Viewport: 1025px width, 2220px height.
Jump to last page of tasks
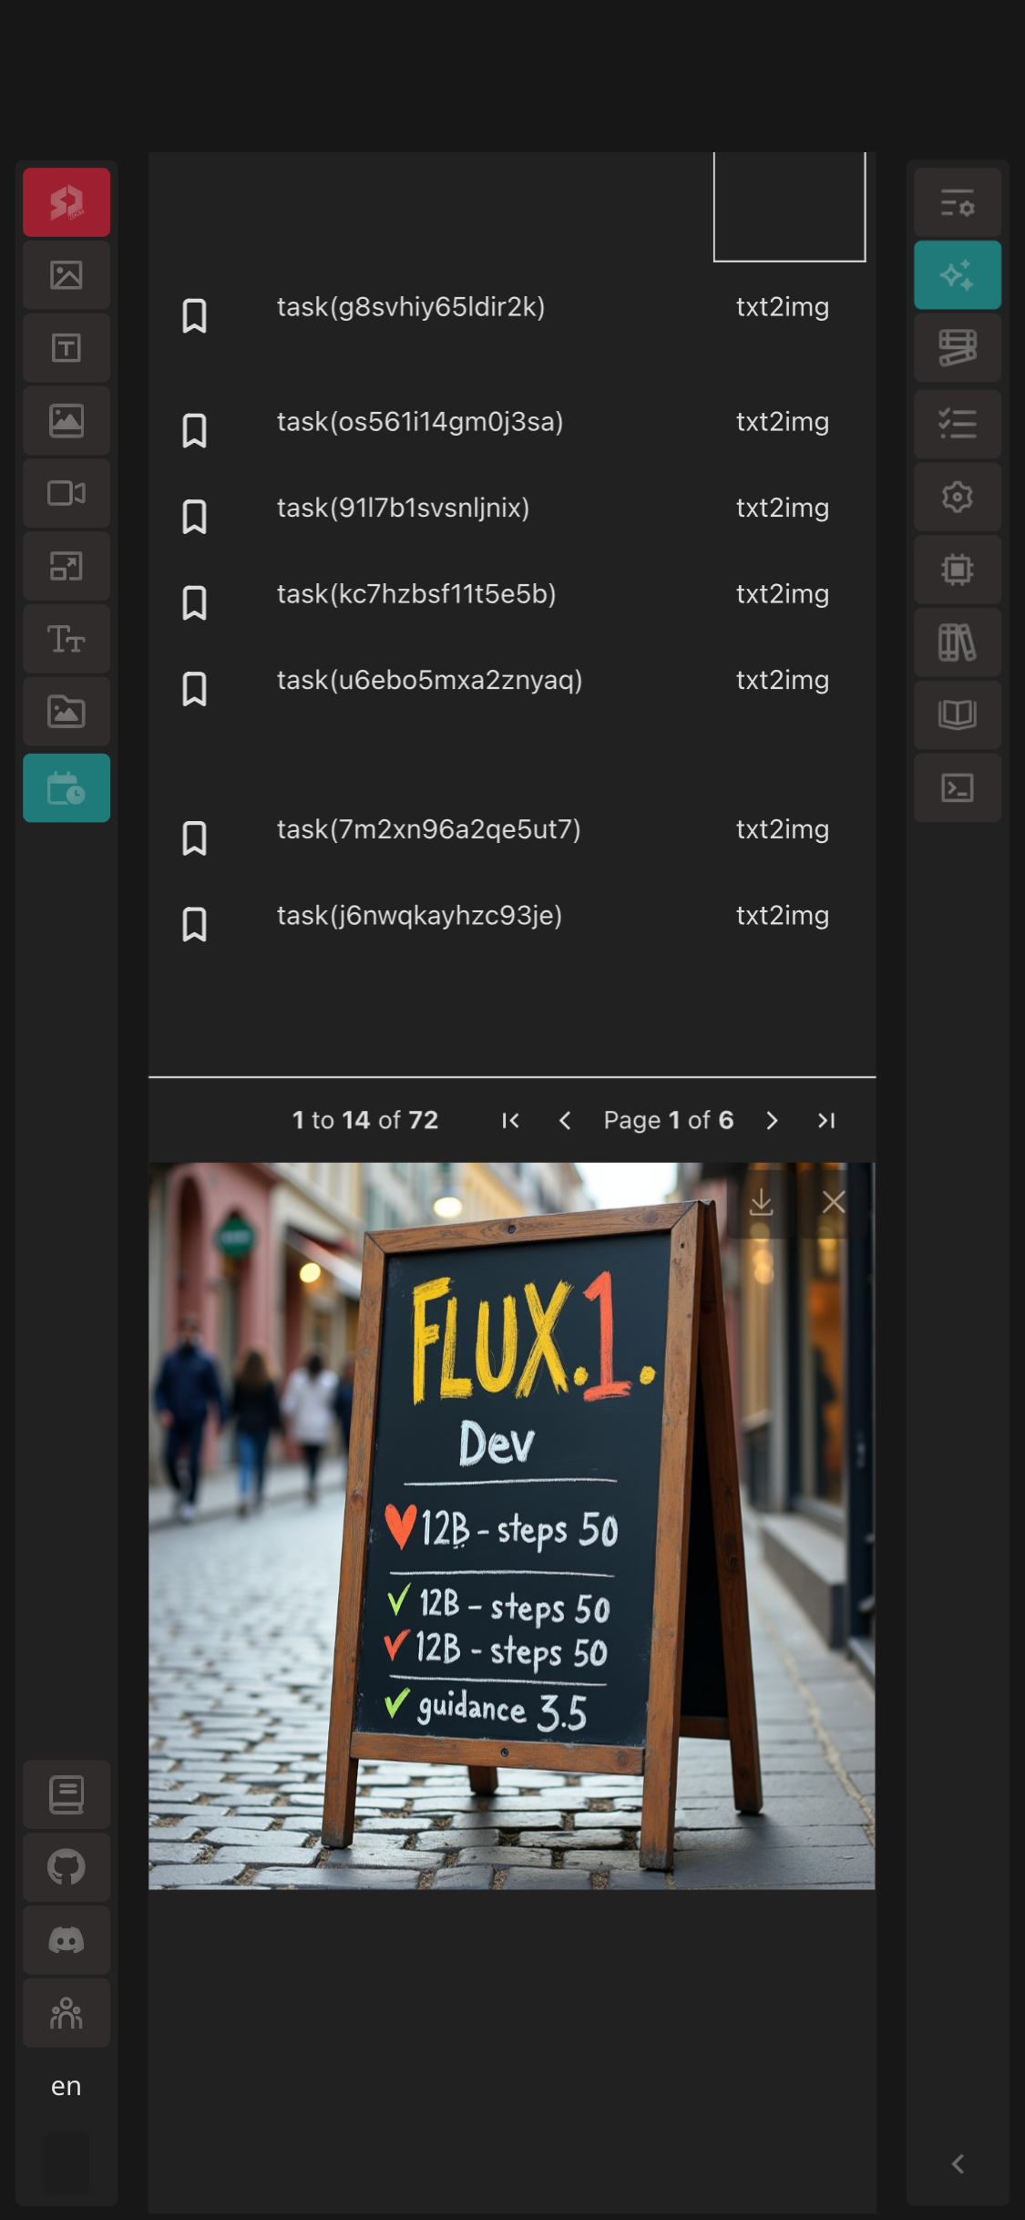(826, 1120)
